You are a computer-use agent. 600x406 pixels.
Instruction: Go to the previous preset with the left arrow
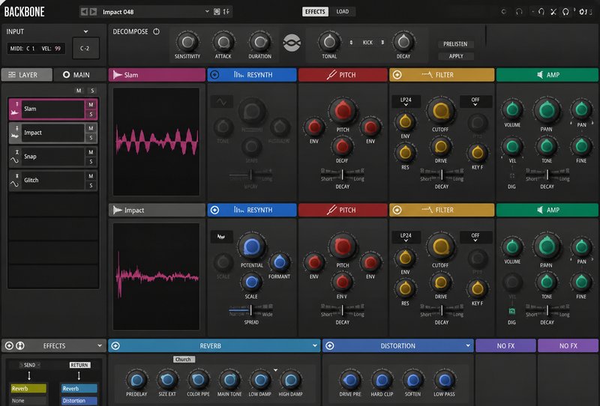(x=84, y=12)
